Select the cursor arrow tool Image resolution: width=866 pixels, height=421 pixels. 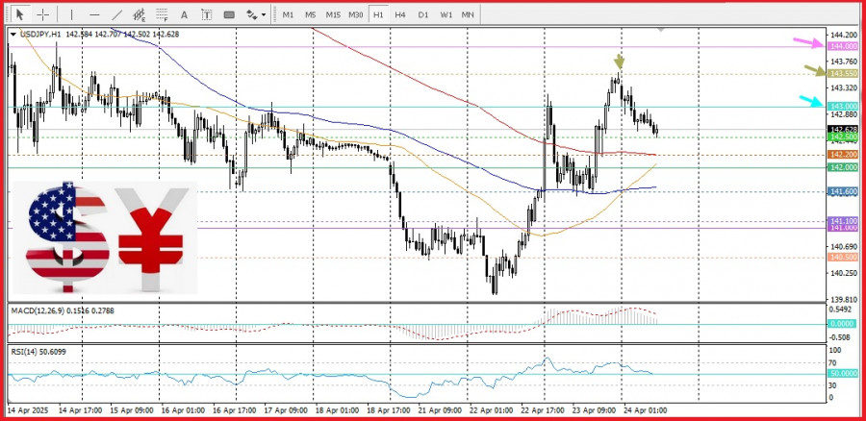pos(18,14)
